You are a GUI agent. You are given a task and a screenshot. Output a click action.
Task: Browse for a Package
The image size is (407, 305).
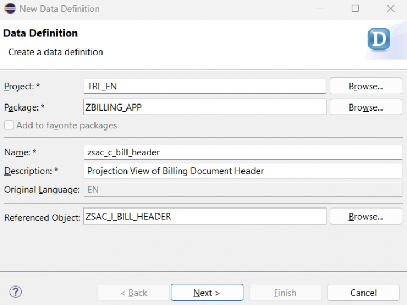tap(365, 107)
